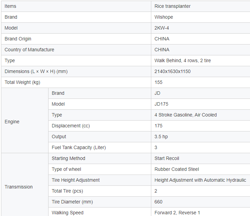The image size is (250, 216).
Task: Select the 'Forward 2, Reverse 1' value
Action: pyautogui.click(x=177, y=213)
